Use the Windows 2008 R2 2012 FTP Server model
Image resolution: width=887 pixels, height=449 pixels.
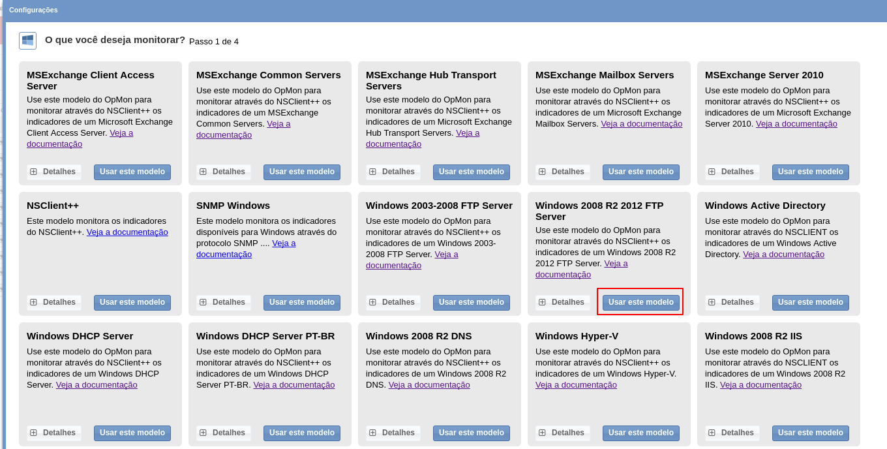click(640, 302)
